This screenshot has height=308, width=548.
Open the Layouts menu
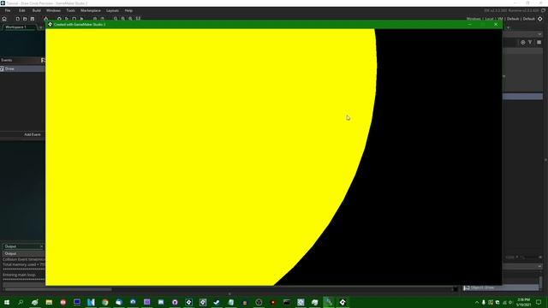[x=112, y=10]
